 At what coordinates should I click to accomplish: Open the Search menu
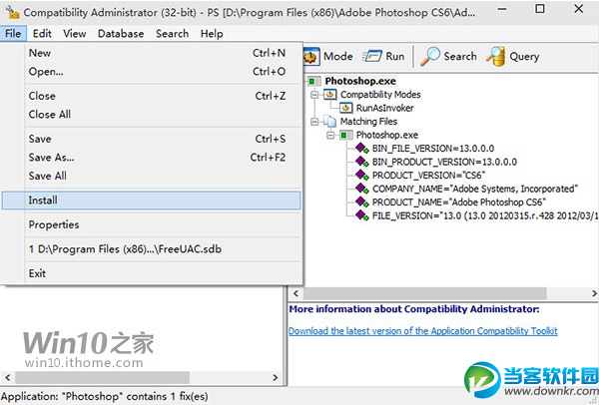click(x=172, y=34)
